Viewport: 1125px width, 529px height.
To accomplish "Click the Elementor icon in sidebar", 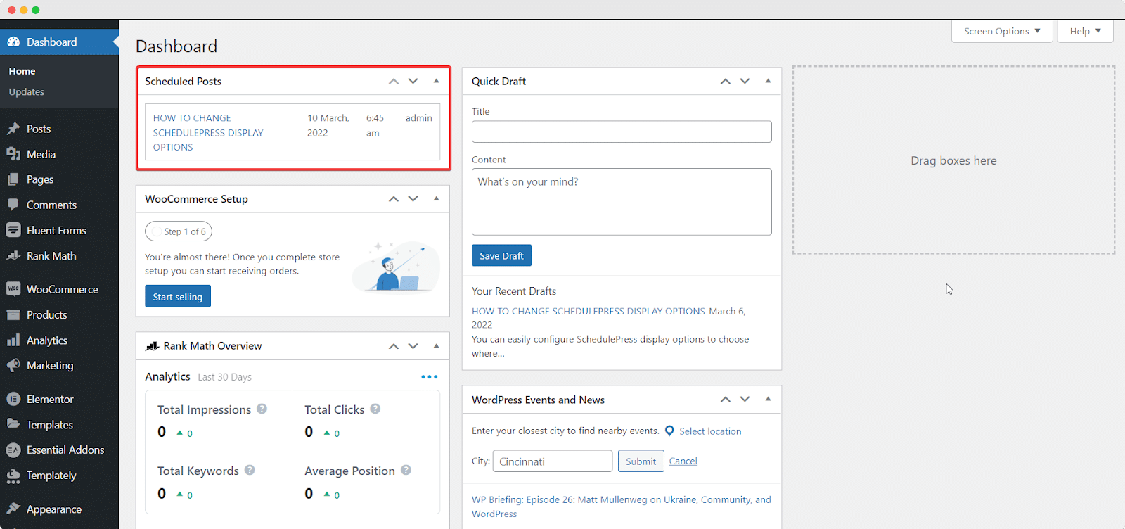I will pos(13,399).
